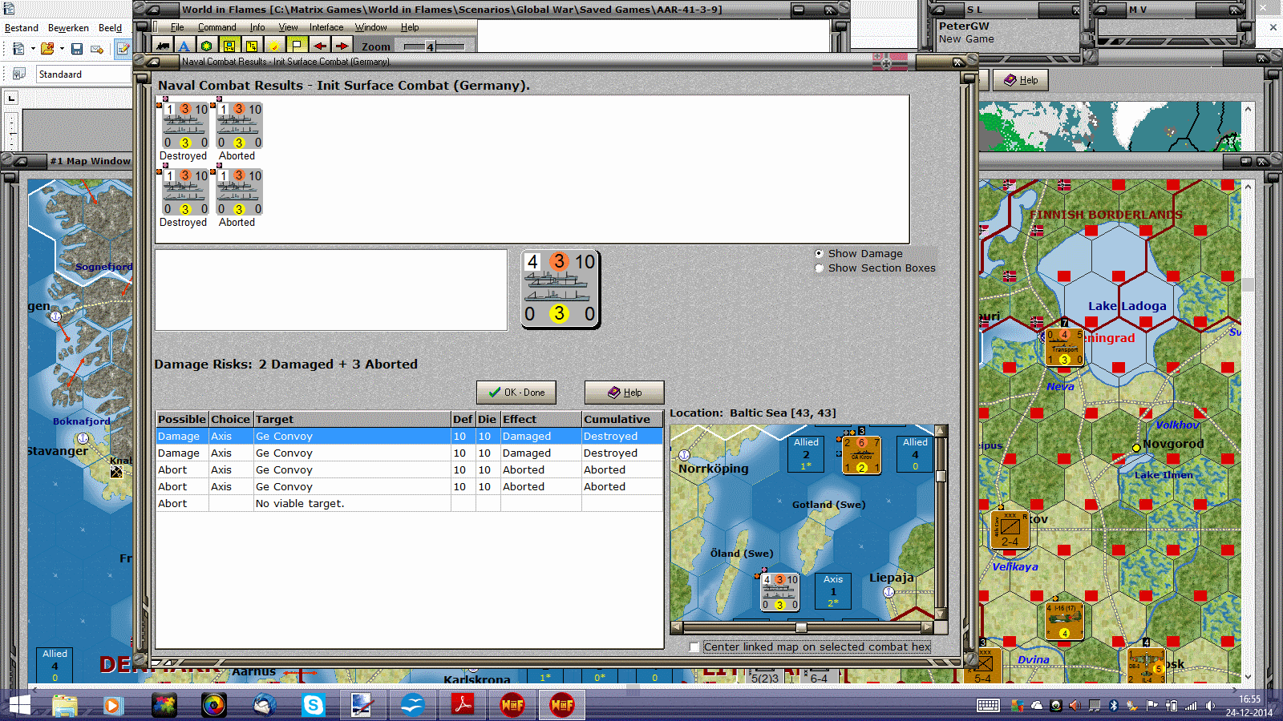This screenshot has height=721, width=1283.
Task: Click the save floppy disk icon
Action: pyautogui.click(x=77, y=49)
